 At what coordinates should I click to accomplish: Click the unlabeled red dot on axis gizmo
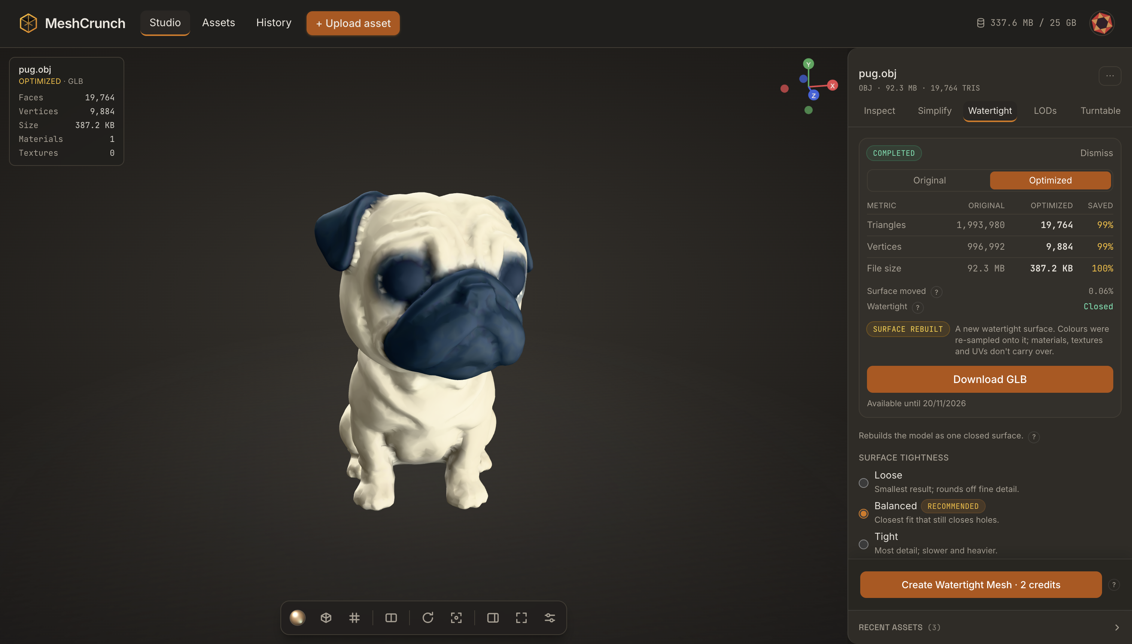tap(785, 89)
